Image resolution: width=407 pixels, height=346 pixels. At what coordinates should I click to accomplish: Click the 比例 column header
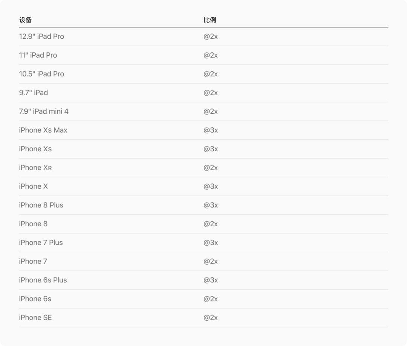210,20
